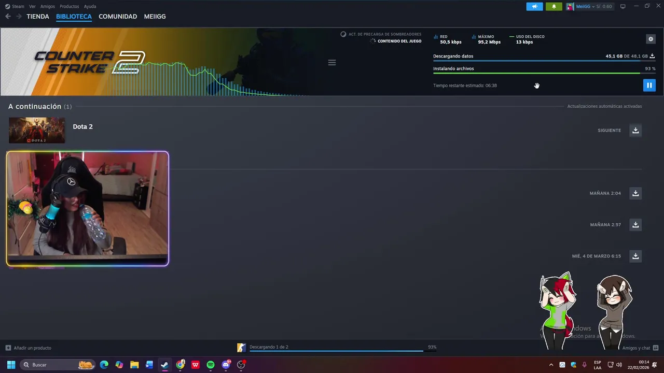Click the S/. 0.60 wallet balance
Screen dimensions: 664x373
604,6
